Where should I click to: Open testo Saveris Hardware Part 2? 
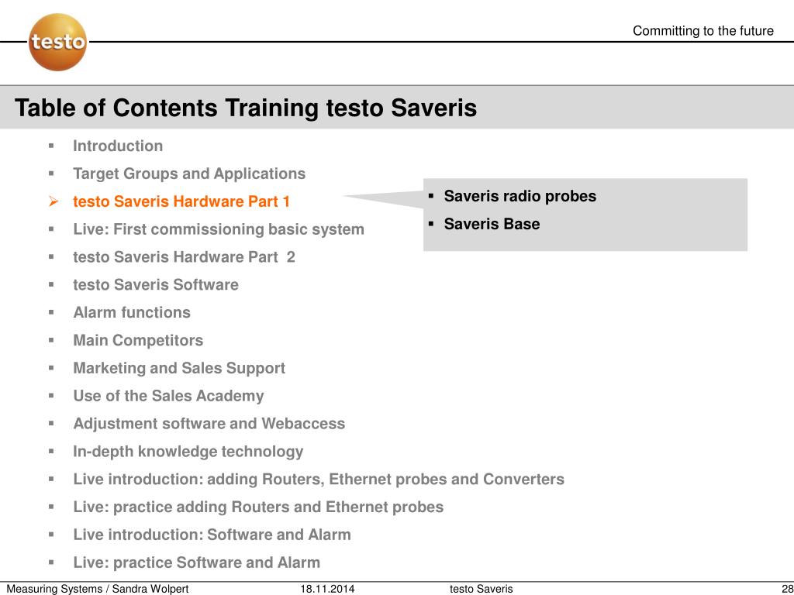[184, 257]
